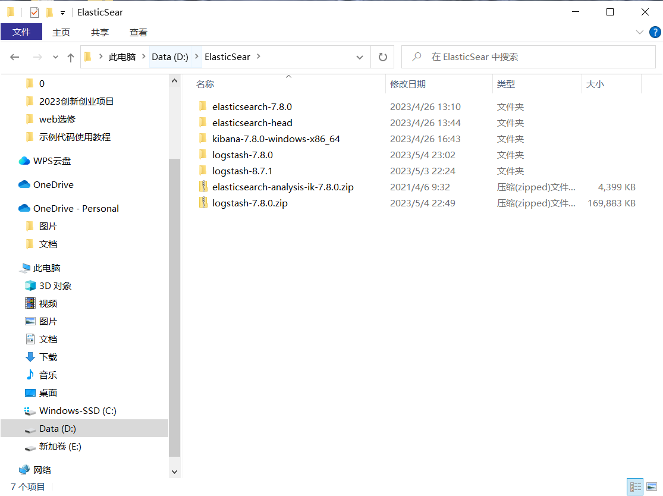Viewport: 663px width, 496px height.
Task: Expand the chevron after 此电脑 breadcrumb
Action: tap(144, 56)
